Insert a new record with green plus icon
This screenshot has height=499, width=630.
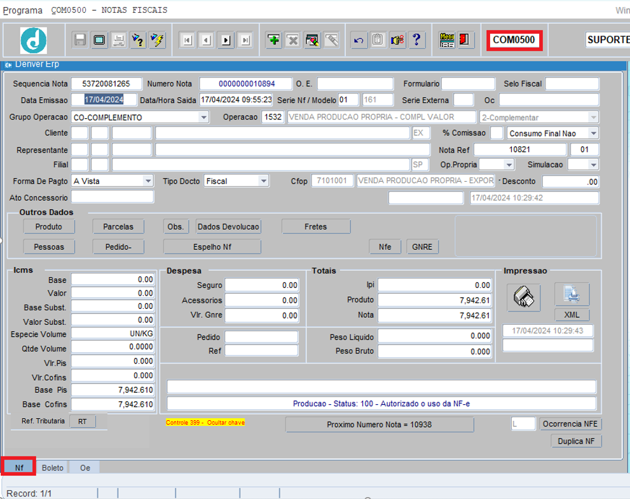tap(273, 39)
